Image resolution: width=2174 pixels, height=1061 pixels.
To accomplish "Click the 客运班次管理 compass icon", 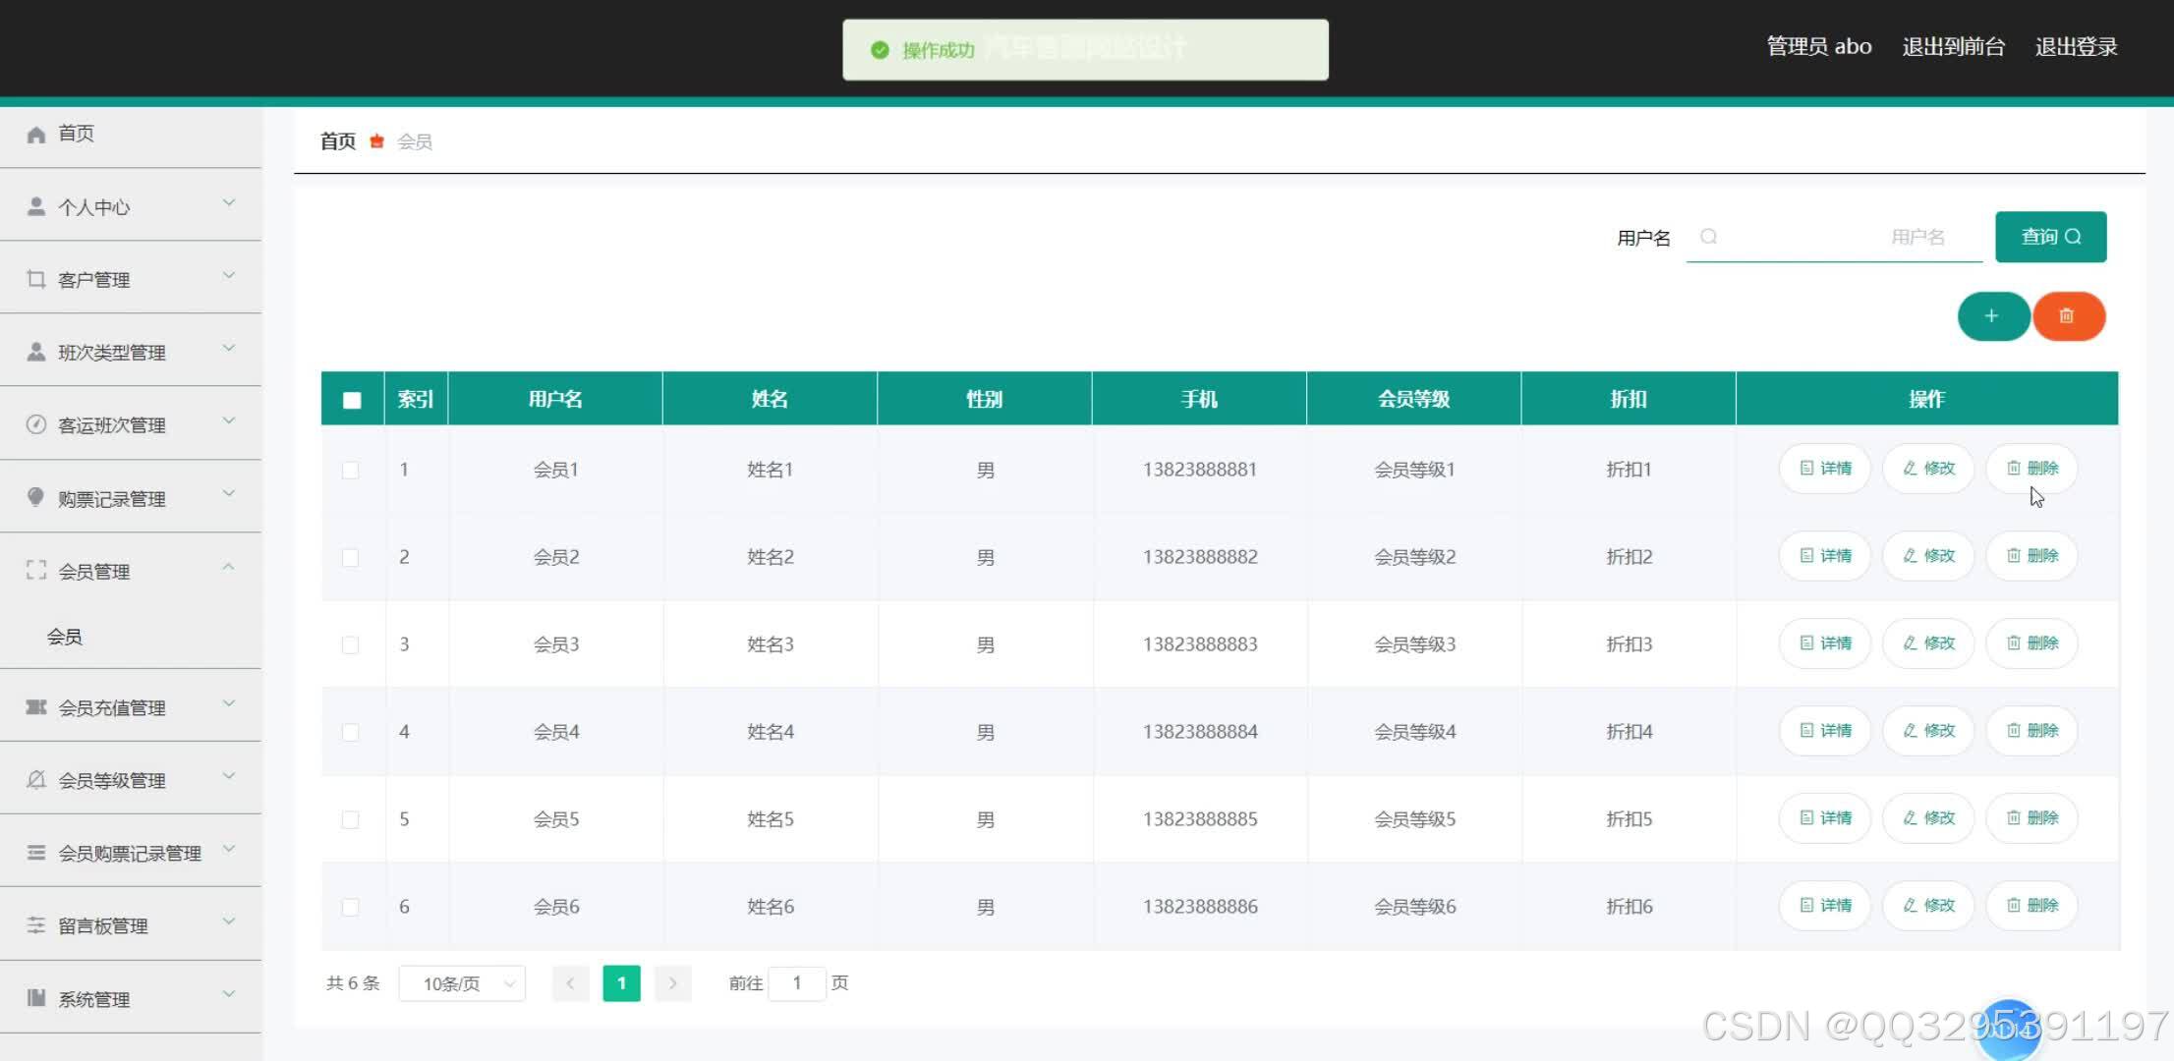I will coord(36,425).
